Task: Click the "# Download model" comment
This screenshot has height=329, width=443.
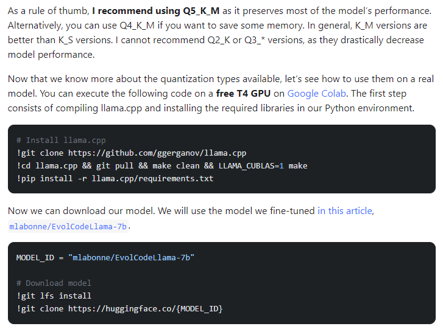Action: [54, 283]
